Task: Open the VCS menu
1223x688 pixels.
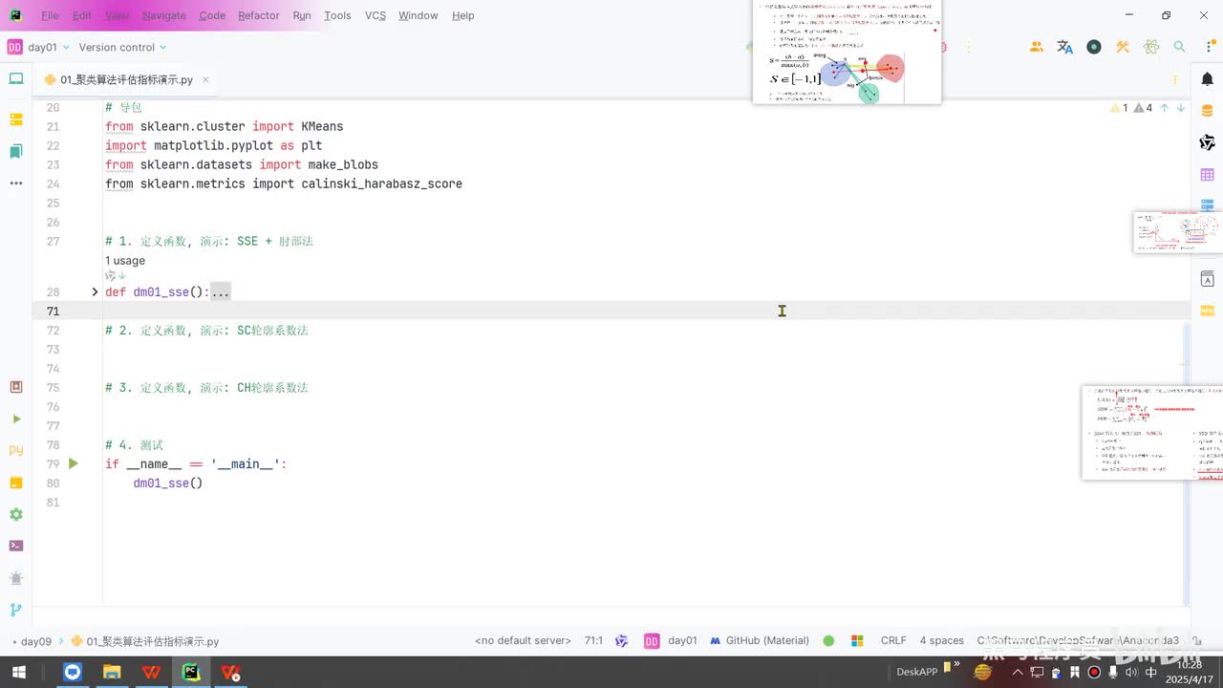Action: 375,15
